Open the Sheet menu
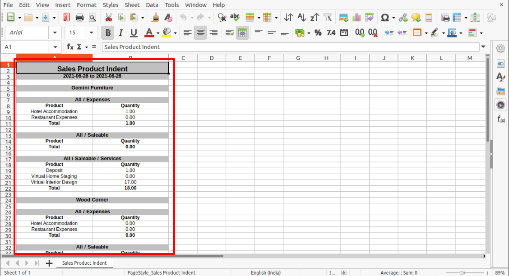This screenshot has width=509, height=276. point(132,5)
